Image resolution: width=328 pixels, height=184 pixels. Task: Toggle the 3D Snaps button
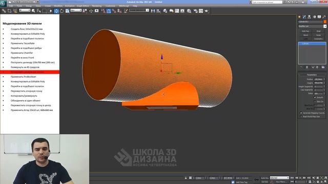tap(103, 11)
